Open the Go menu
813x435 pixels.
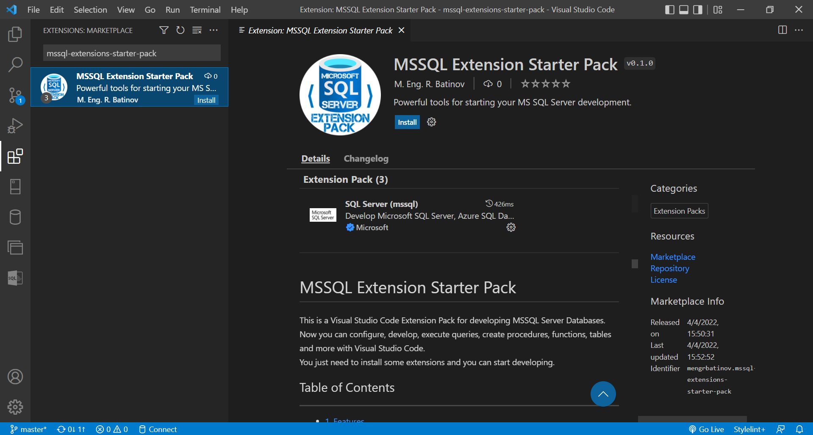150,9
